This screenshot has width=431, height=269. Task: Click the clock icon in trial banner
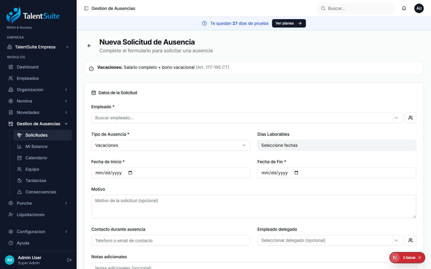click(204, 23)
